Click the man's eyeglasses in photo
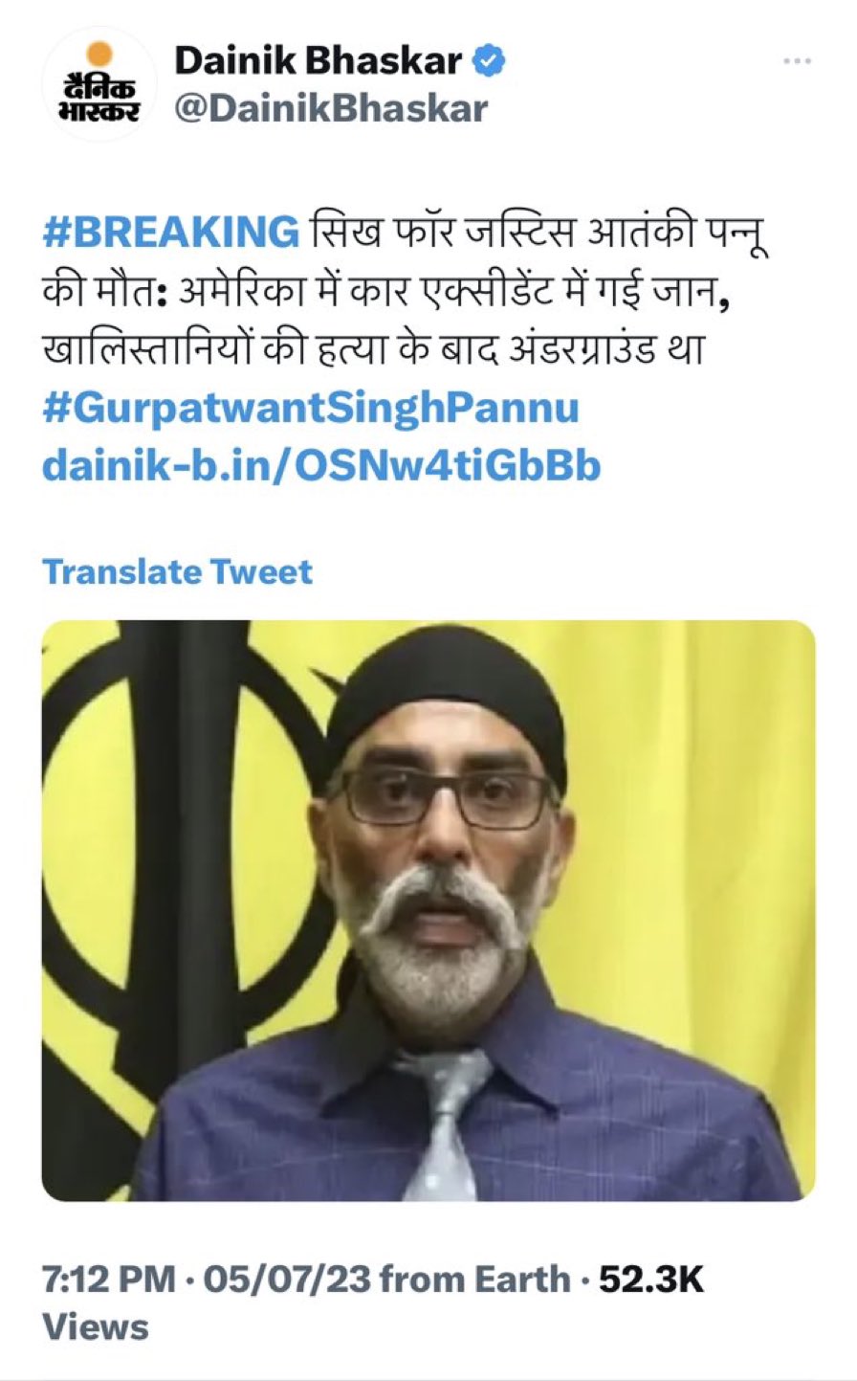 coord(443,796)
